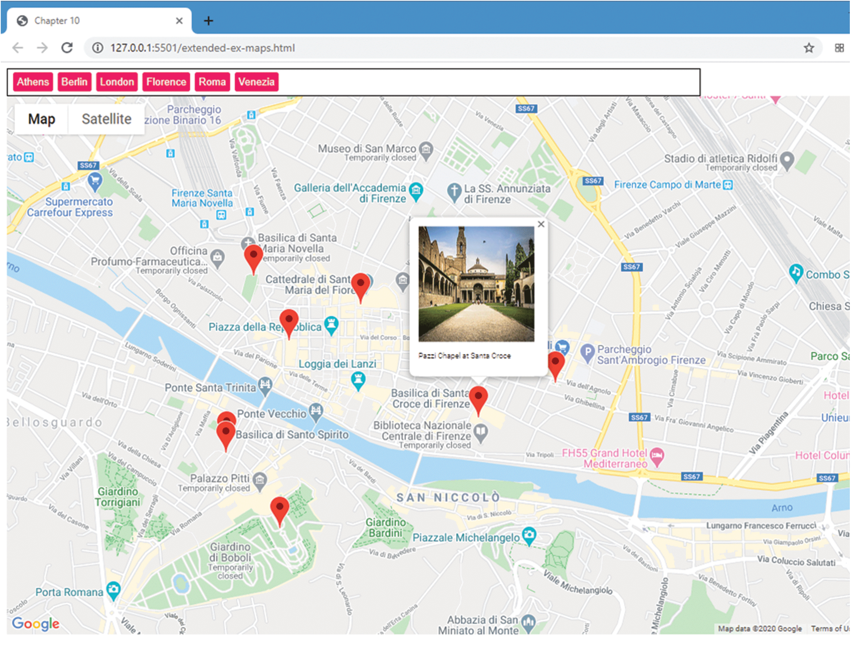Viewport: 851px width, 647px height.
Task: Open the Google logo link
Action: [35, 624]
